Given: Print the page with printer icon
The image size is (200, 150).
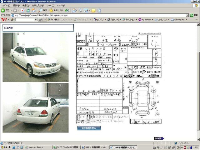Looking at the screenshot, I should pyautogui.click(x=80, y=10).
